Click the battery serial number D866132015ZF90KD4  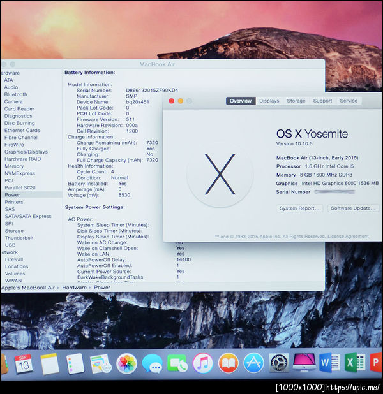152,90
